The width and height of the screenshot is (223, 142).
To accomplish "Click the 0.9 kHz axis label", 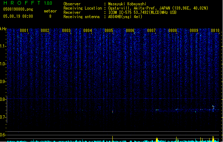I will click(3, 82).
